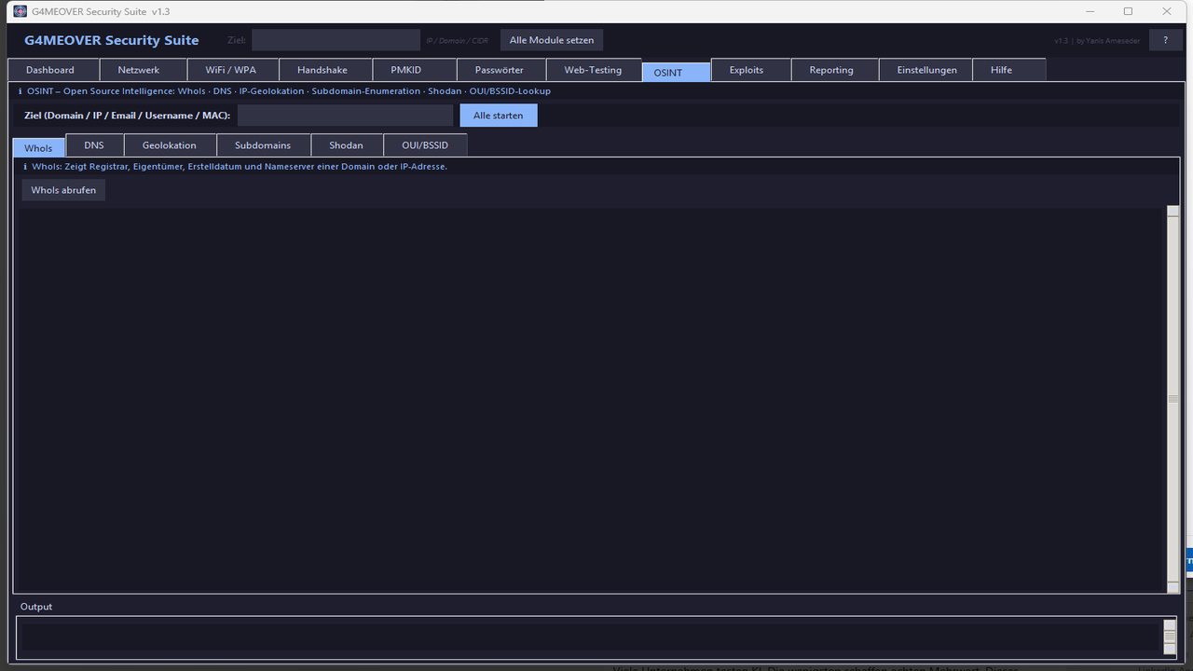The width and height of the screenshot is (1193, 671).
Task: Click the G4MEOVER app icon in title bar
Action: pyautogui.click(x=20, y=11)
